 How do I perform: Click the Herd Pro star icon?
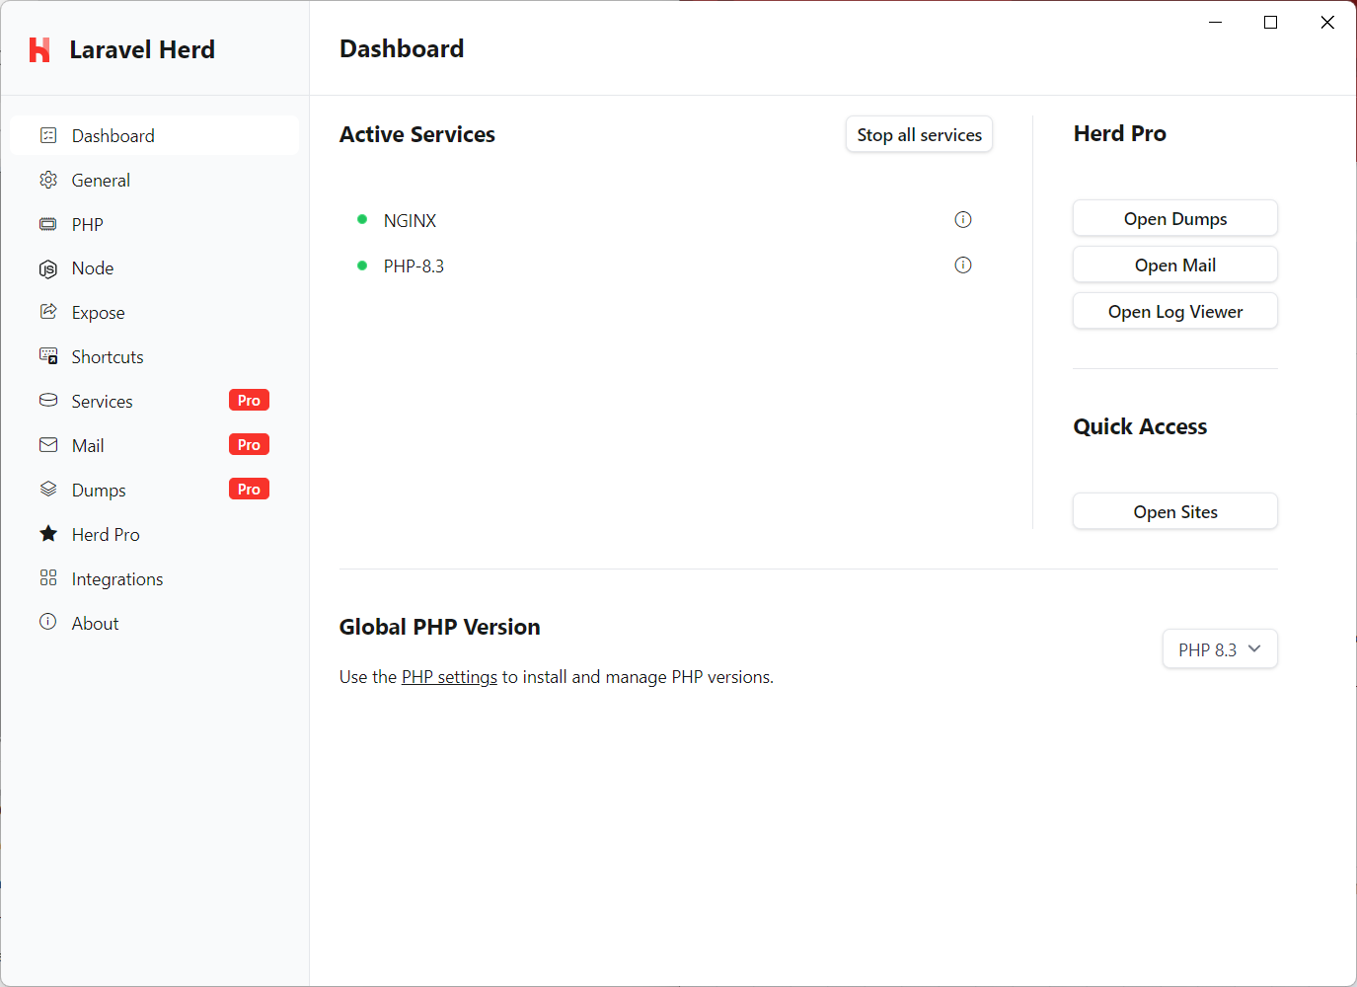tap(48, 534)
